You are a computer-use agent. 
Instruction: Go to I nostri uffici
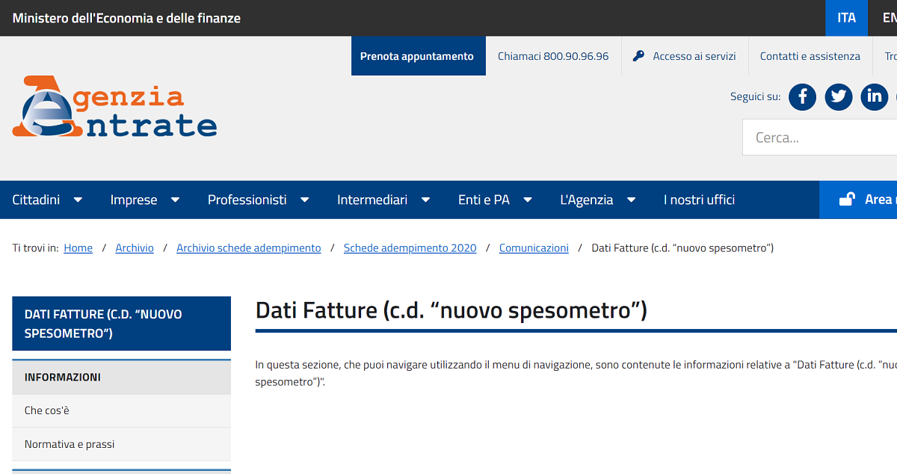[x=699, y=200]
